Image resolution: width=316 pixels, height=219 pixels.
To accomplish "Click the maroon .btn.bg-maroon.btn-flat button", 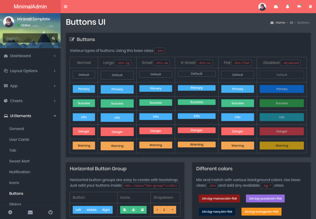I will pos(219,198).
